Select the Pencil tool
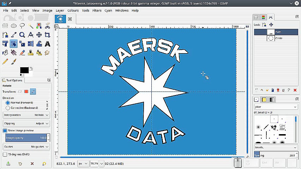 [5, 62]
